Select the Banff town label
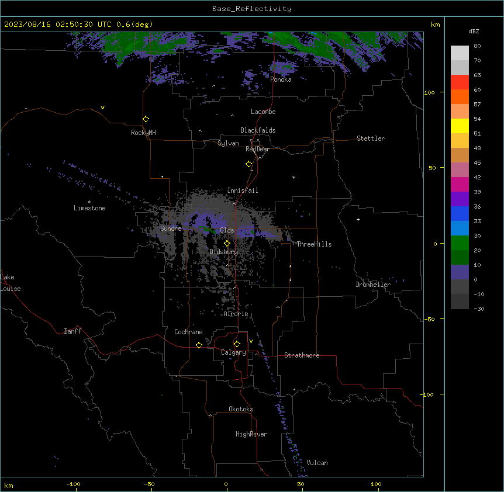Viewport: 504px width, 492px height. point(73,331)
